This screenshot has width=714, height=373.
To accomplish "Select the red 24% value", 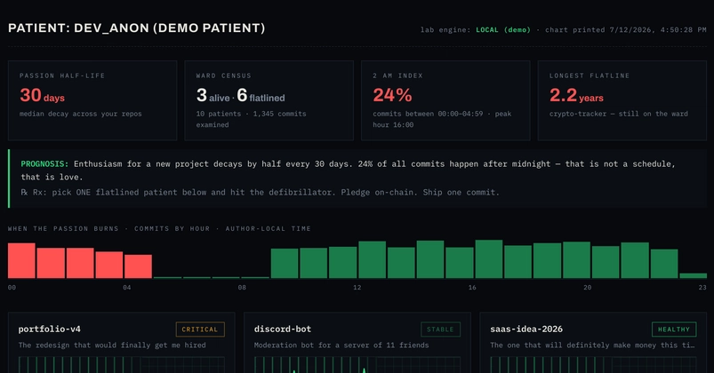I will 392,95.
